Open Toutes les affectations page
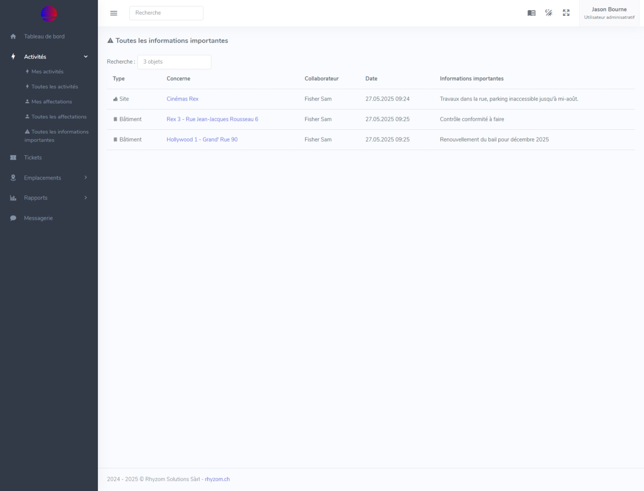 pyautogui.click(x=58, y=117)
